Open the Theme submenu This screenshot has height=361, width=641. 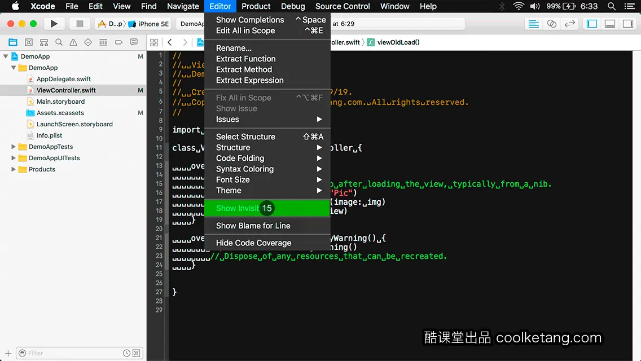[267, 191]
